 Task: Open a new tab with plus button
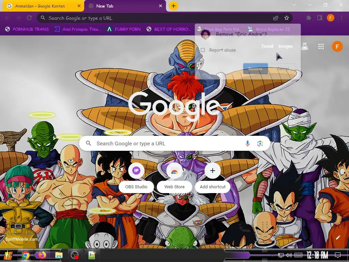pyautogui.click(x=173, y=6)
